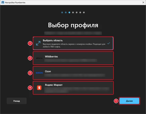
Task: Click the first step indicator dot
Action: click(62, 12)
